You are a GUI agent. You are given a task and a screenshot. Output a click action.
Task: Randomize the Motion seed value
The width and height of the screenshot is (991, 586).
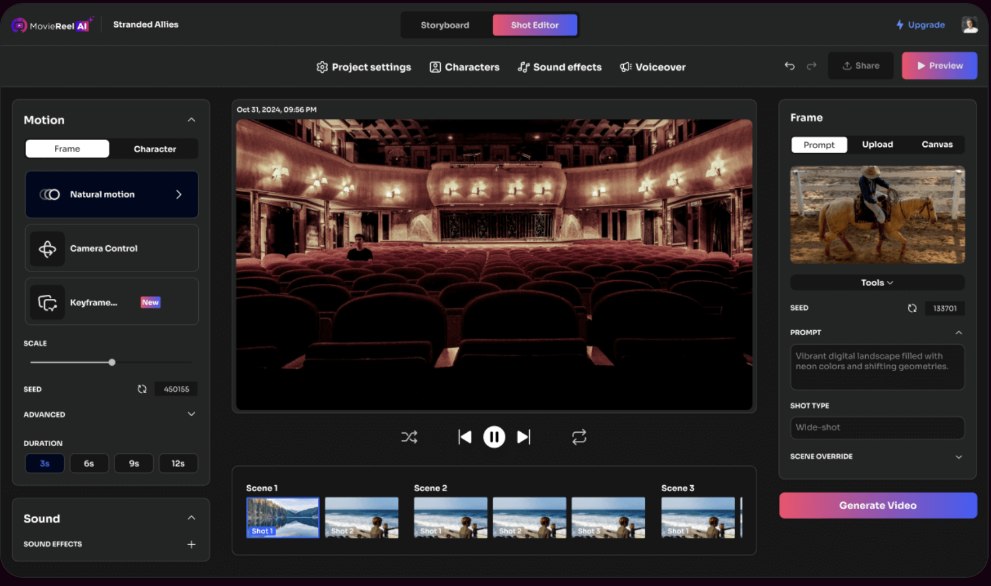tap(142, 389)
